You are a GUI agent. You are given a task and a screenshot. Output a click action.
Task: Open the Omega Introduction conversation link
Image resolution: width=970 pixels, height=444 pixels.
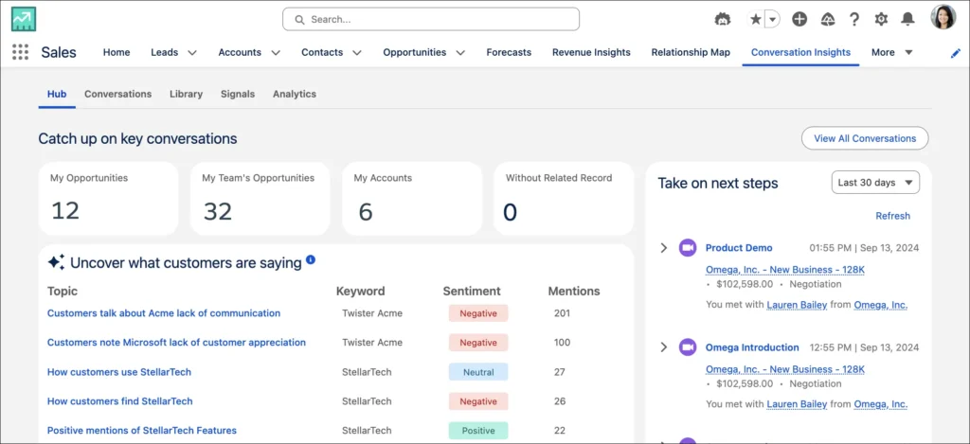752,346
